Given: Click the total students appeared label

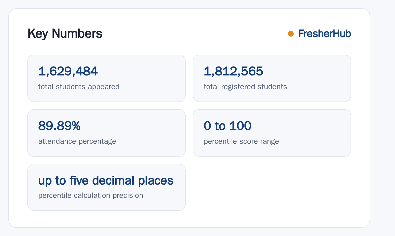Looking at the screenshot, I should [x=79, y=87].
